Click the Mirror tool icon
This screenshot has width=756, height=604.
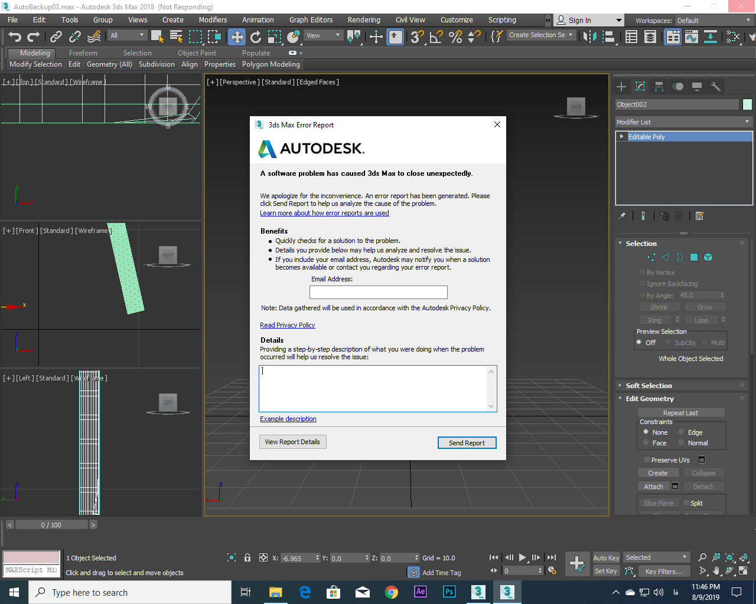click(589, 37)
